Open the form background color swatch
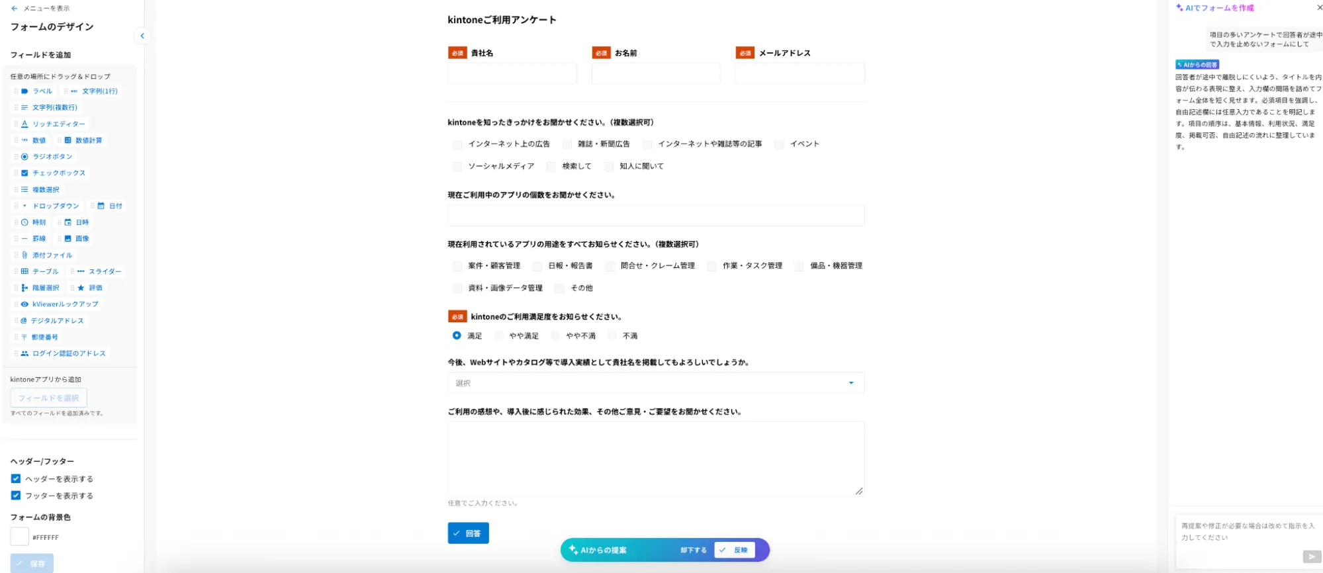Screen dimensions: 1323x573 [x=20, y=537]
